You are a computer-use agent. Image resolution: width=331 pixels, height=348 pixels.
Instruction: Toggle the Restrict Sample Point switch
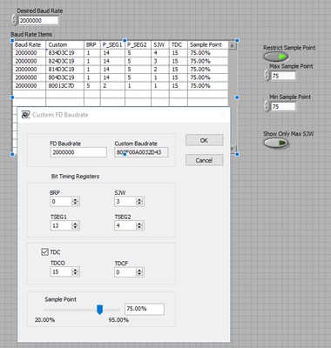[x=275, y=57]
